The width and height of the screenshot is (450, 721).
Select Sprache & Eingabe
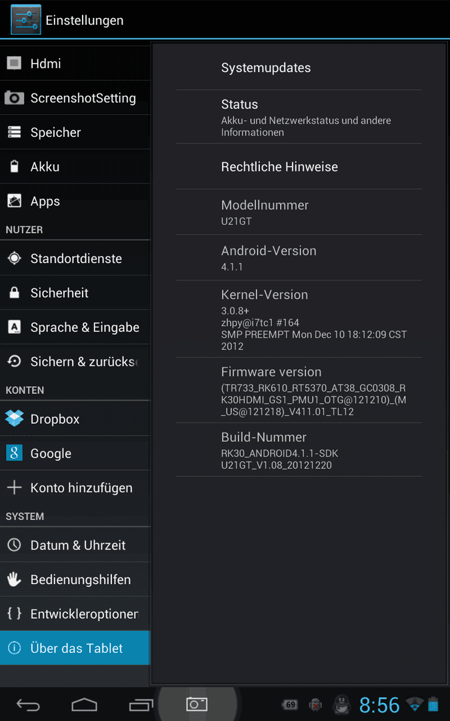(x=75, y=327)
